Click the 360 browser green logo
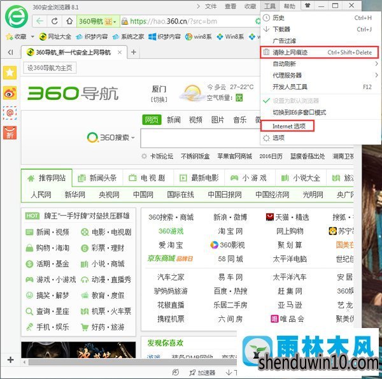The image size is (382, 379). click(x=17, y=17)
